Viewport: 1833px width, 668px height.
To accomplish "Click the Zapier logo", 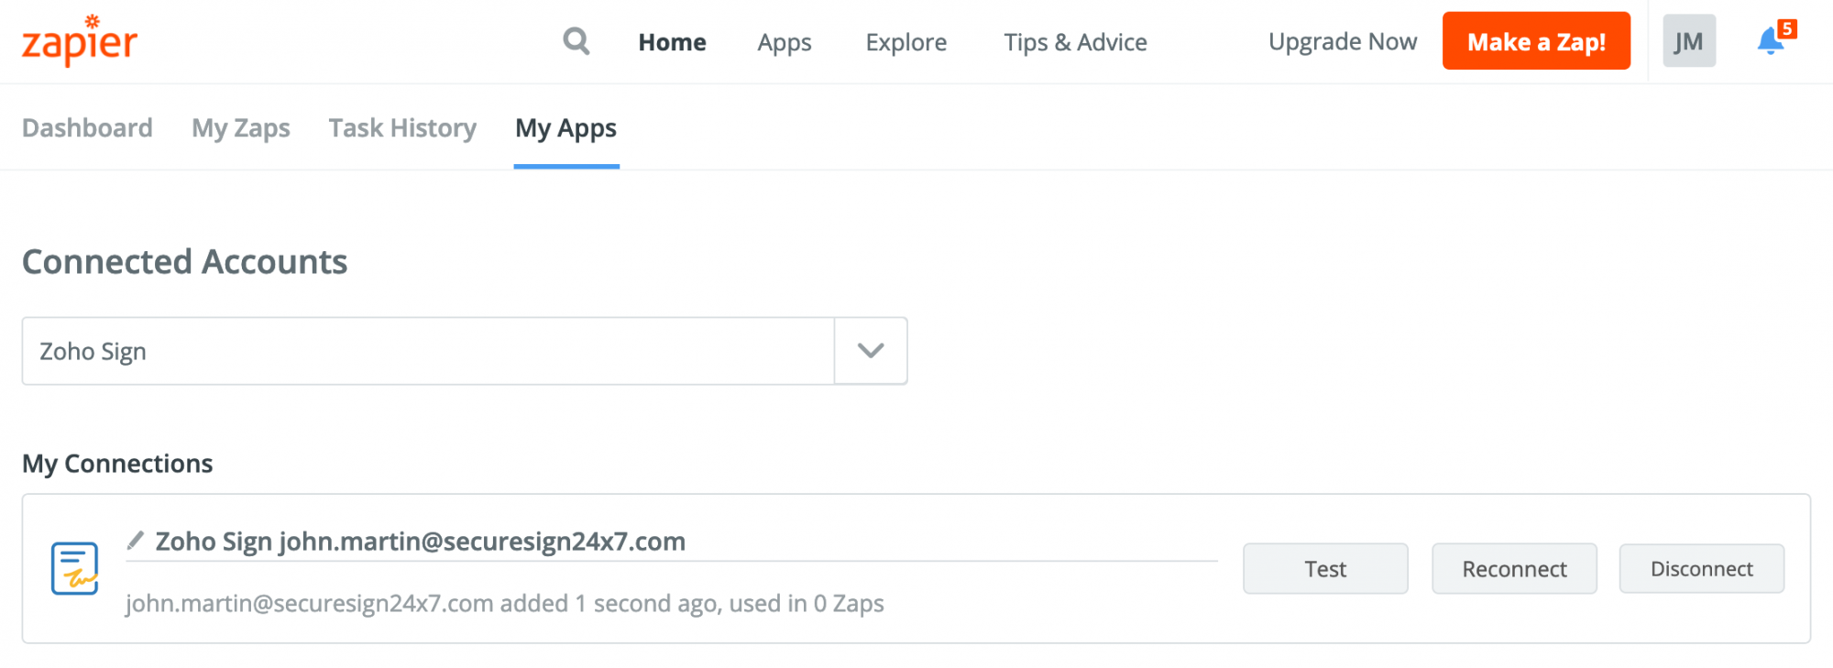I will 80,40.
